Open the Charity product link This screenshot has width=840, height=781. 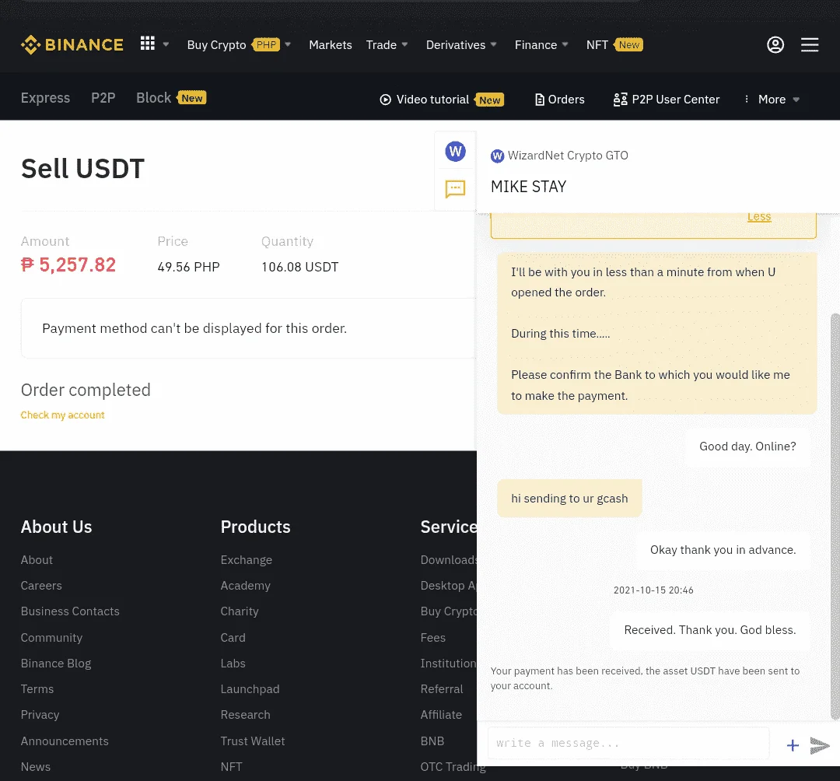point(240,611)
